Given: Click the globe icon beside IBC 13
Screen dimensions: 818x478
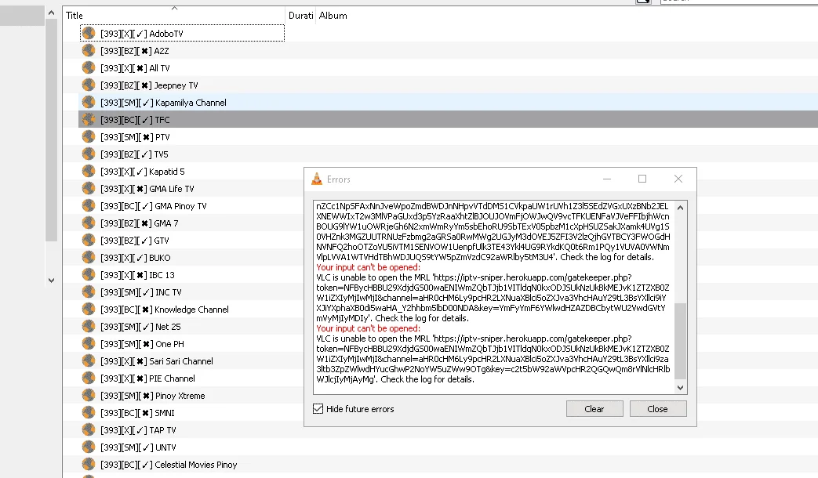Looking at the screenshot, I should [x=89, y=274].
